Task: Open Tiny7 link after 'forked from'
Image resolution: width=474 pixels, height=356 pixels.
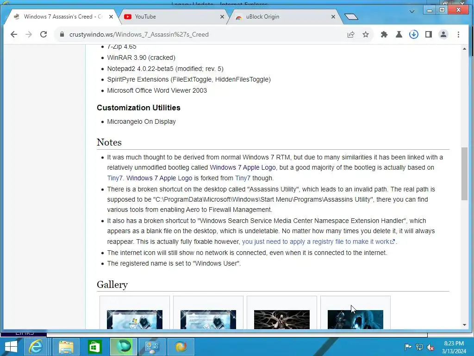Action: (x=243, y=178)
